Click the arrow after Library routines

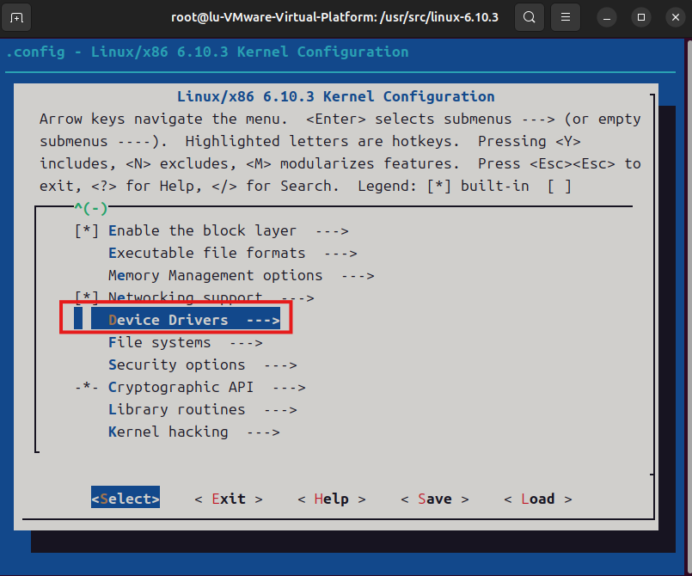click(x=281, y=410)
